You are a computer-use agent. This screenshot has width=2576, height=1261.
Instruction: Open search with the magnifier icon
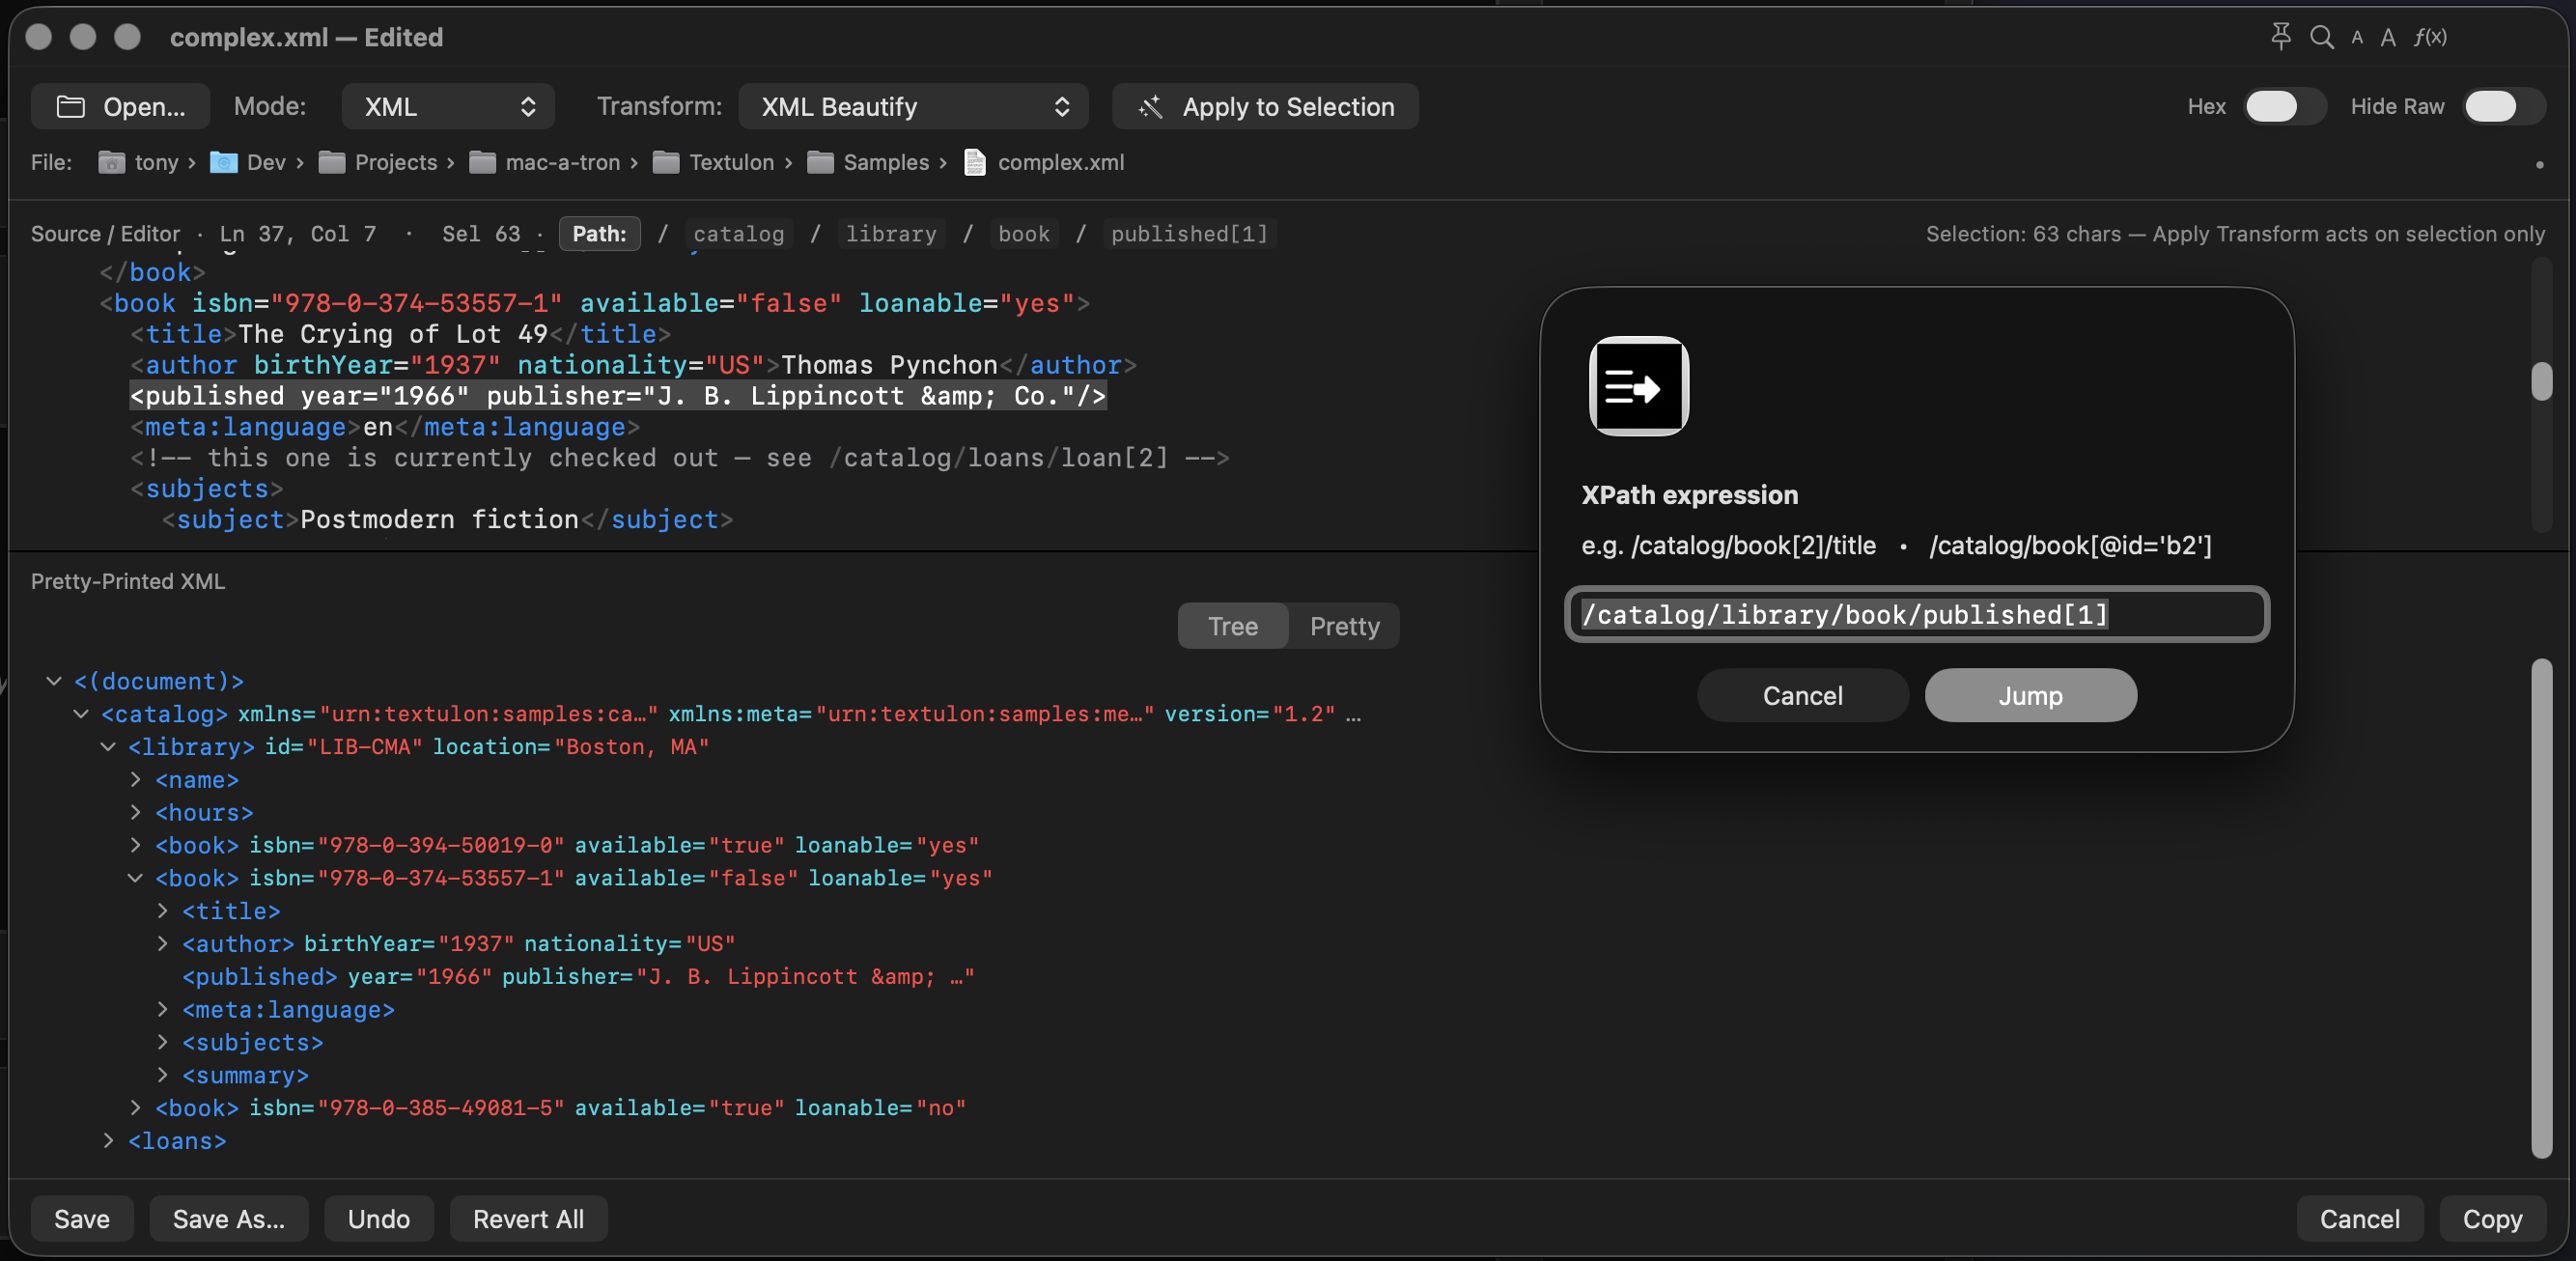[x=2321, y=37]
